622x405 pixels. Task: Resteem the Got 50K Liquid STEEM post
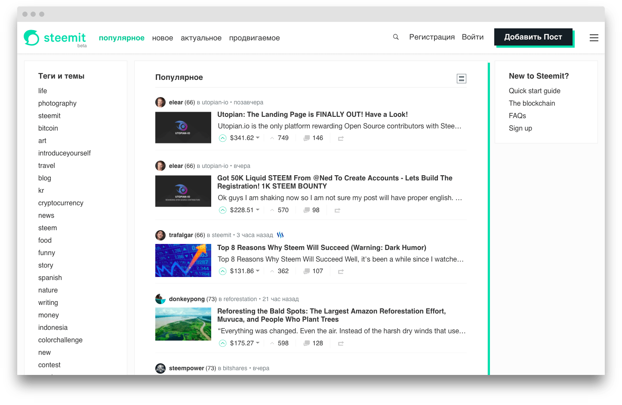(x=337, y=210)
